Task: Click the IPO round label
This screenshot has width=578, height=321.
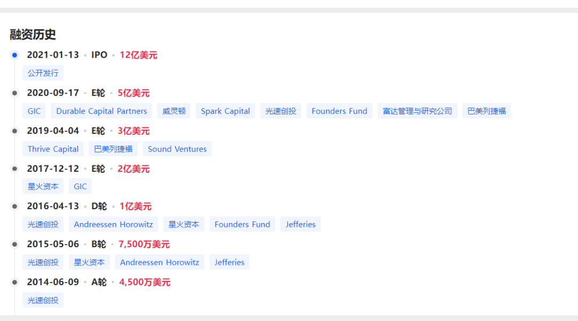Action: pos(100,55)
